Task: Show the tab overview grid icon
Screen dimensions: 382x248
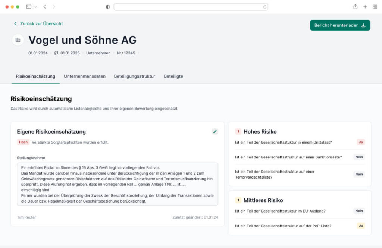Action: [x=375, y=7]
